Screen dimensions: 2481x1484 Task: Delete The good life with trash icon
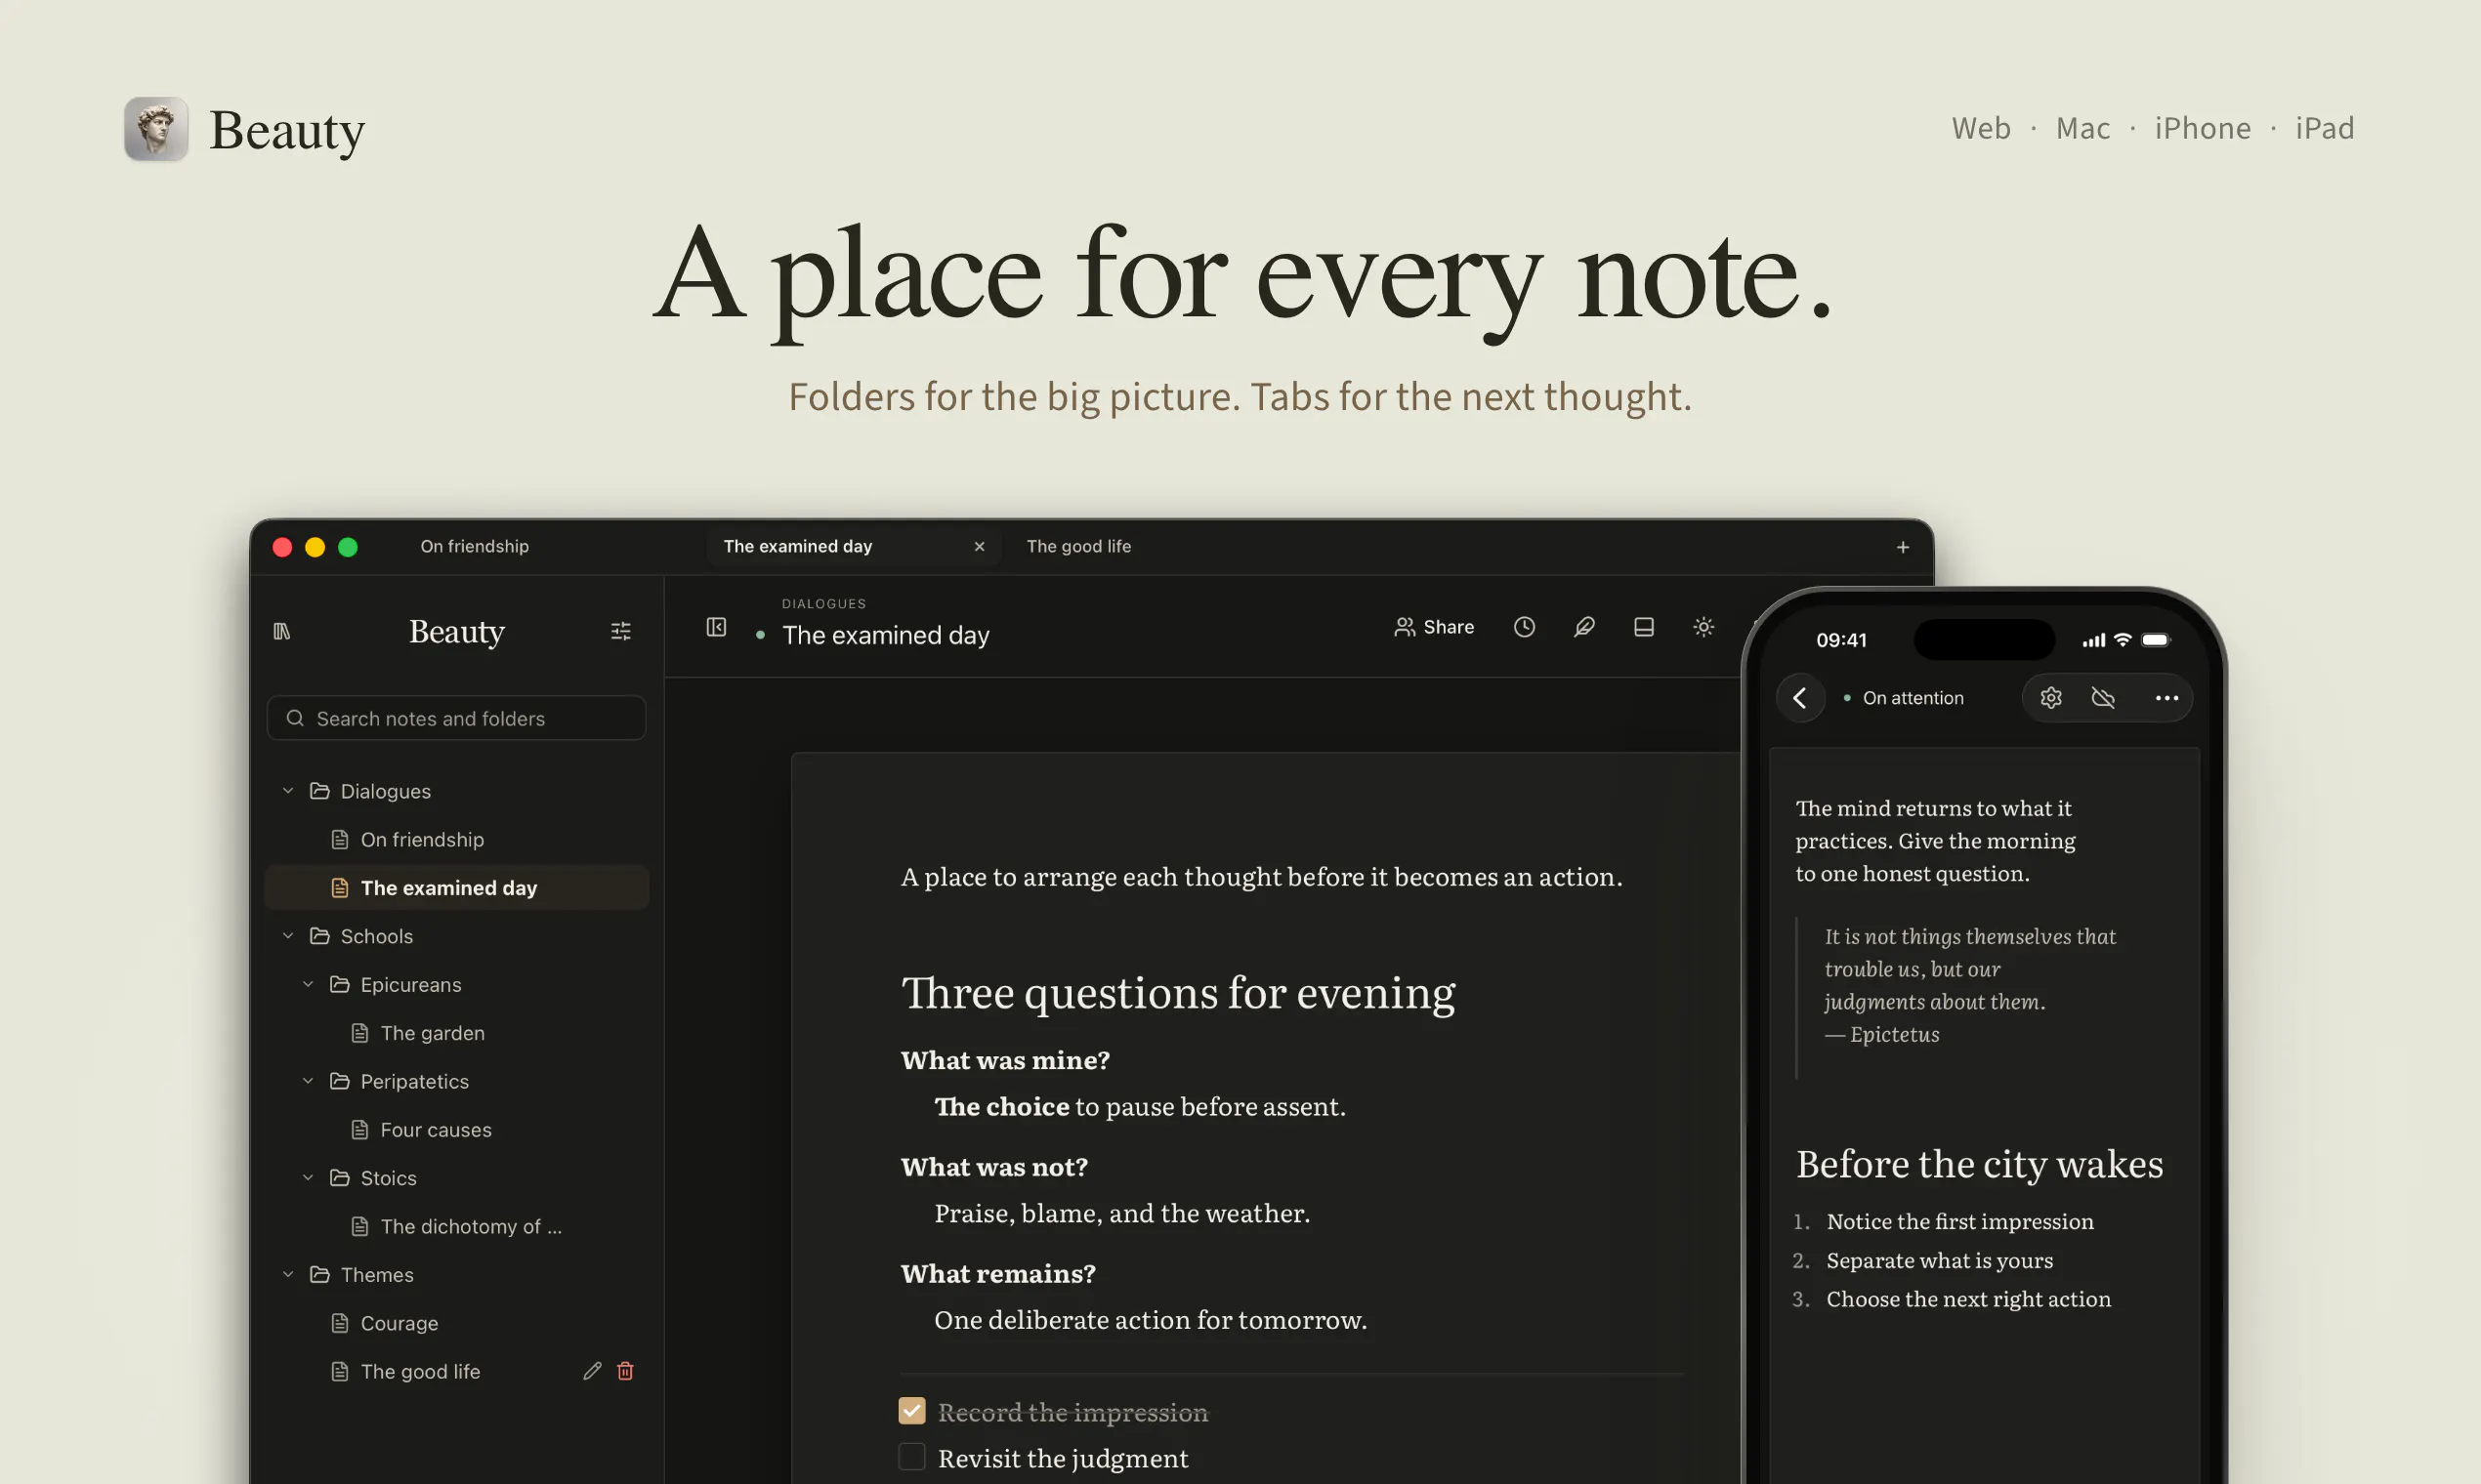625,1371
